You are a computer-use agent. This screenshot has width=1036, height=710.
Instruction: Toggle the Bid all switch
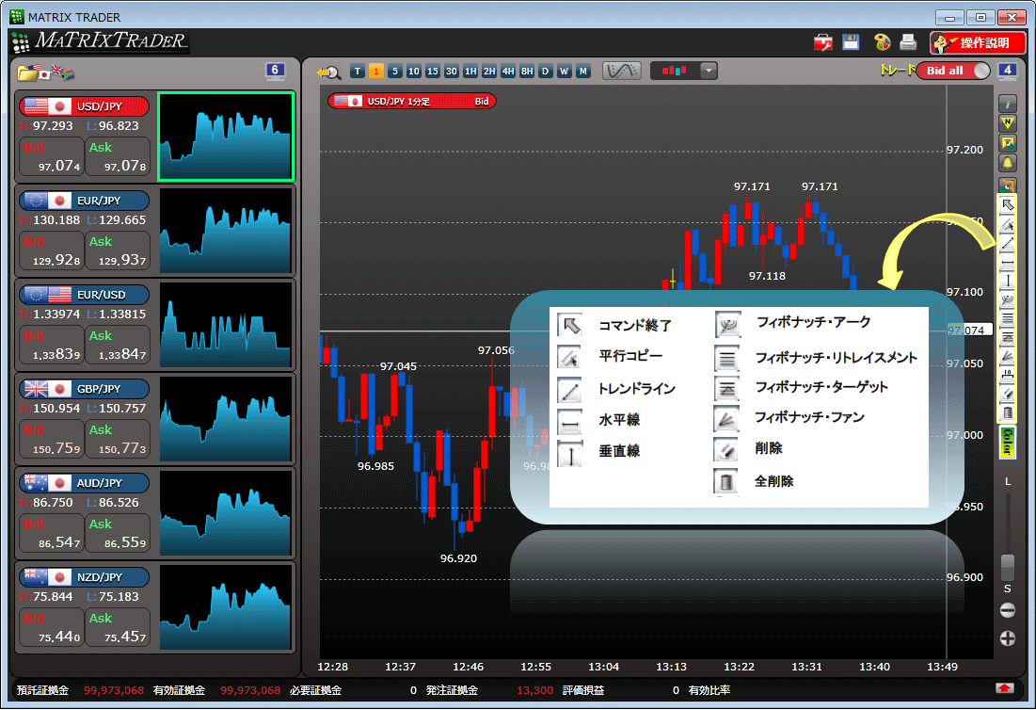(953, 71)
